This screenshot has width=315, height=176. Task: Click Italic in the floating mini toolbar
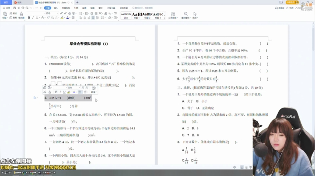click(60, 92)
